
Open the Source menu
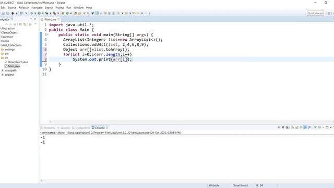[12, 8]
